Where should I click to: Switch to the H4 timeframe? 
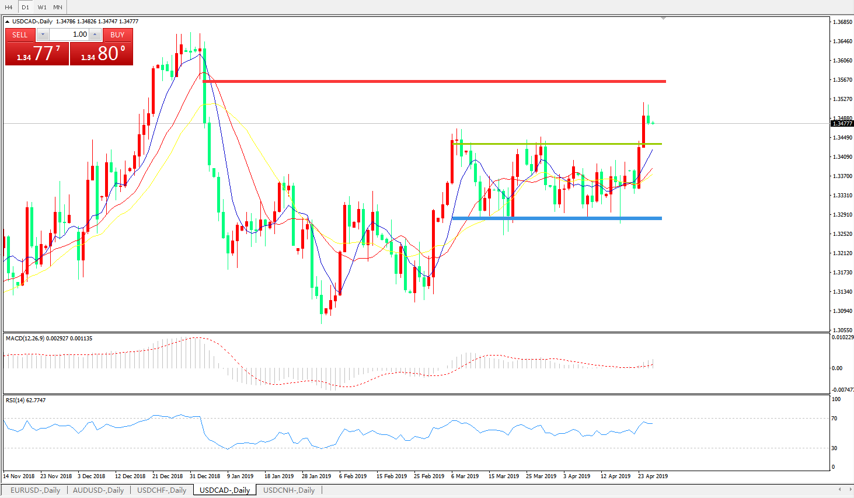[x=9, y=7]
